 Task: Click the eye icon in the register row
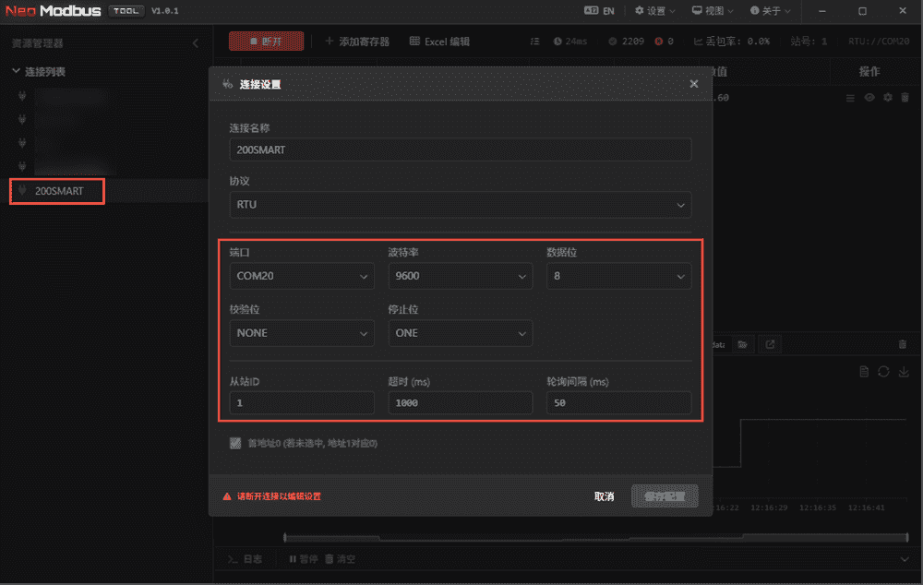click(869, 98)
